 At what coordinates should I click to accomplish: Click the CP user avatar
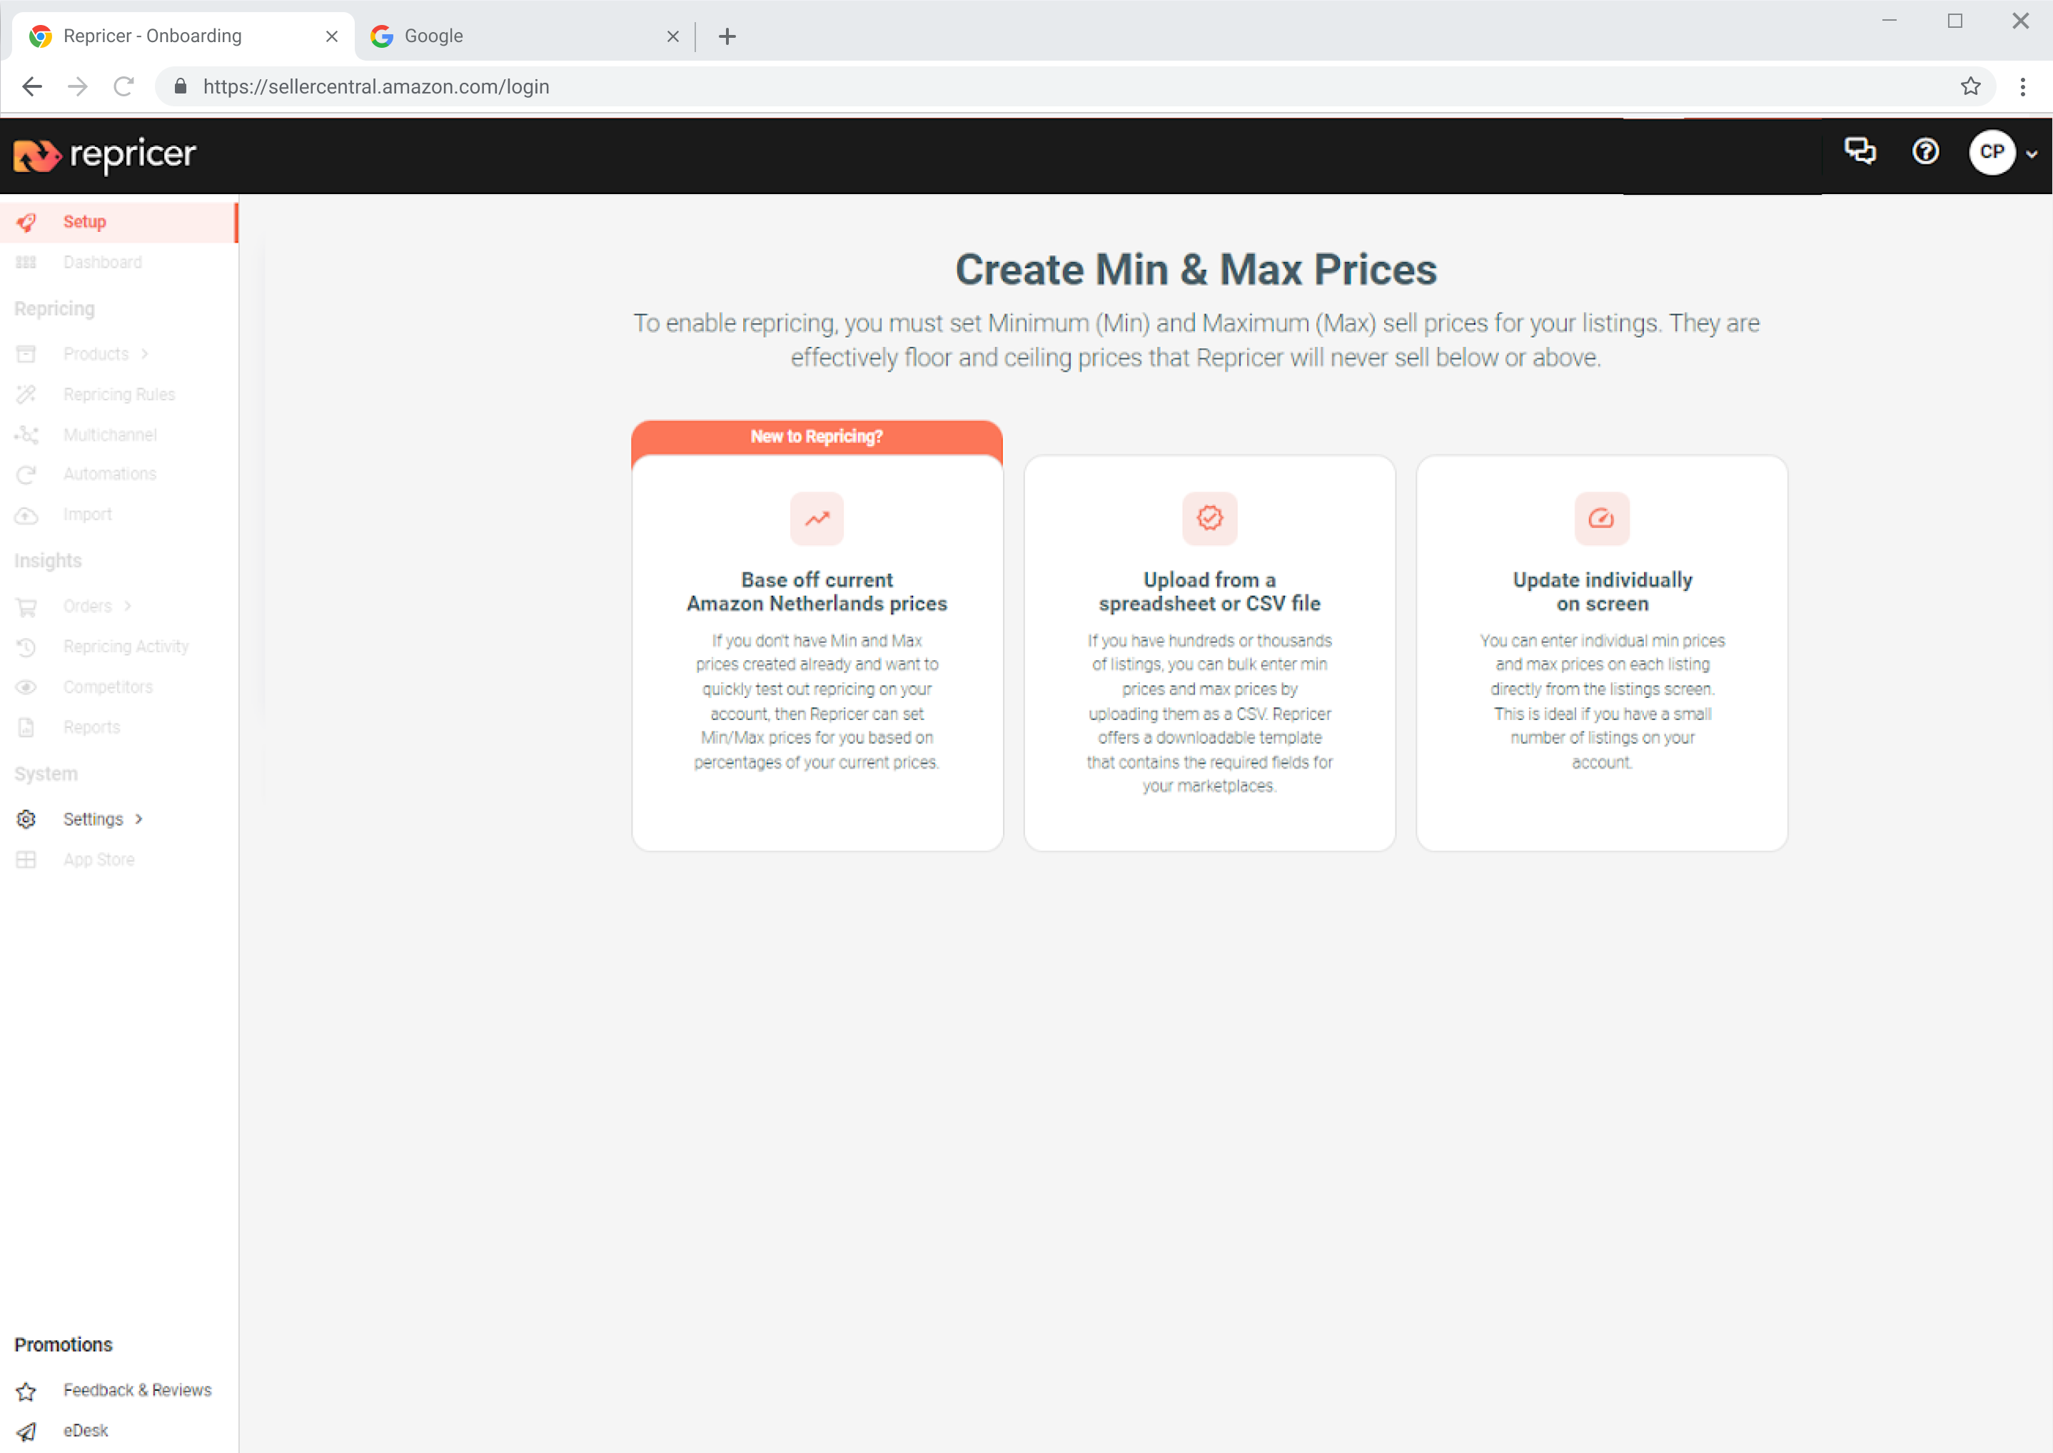pos(1991,152)
